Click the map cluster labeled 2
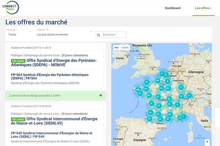 [184, 117]
